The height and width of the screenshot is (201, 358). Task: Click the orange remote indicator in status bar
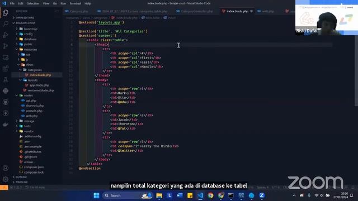click(4, 188)
